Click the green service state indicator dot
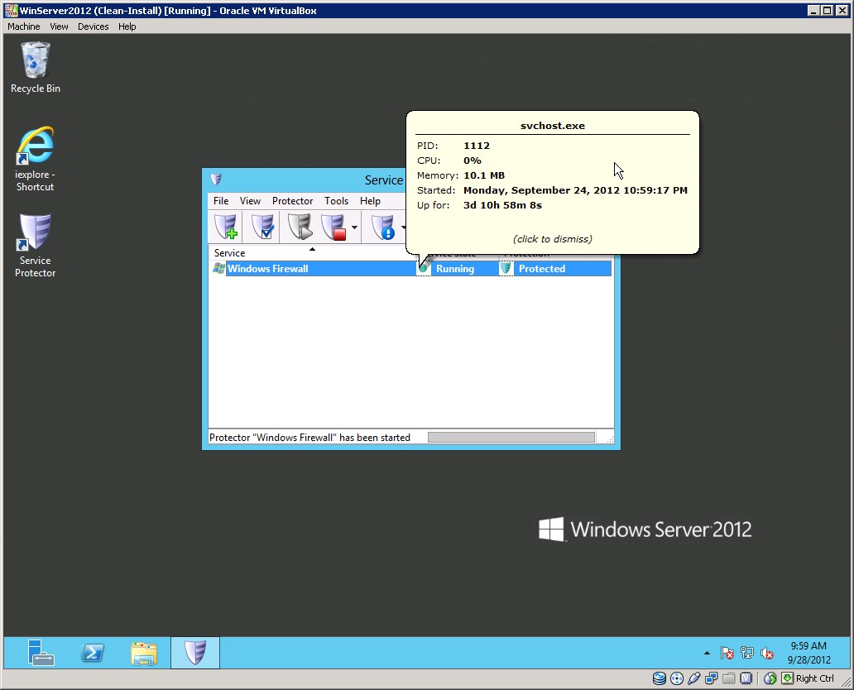This screenshot has height=690, width=854. [423, 269]
